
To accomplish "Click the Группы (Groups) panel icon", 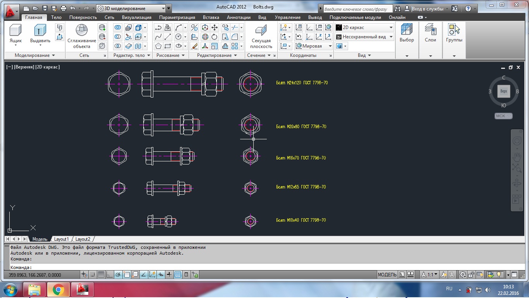I will tap(454, 33).
